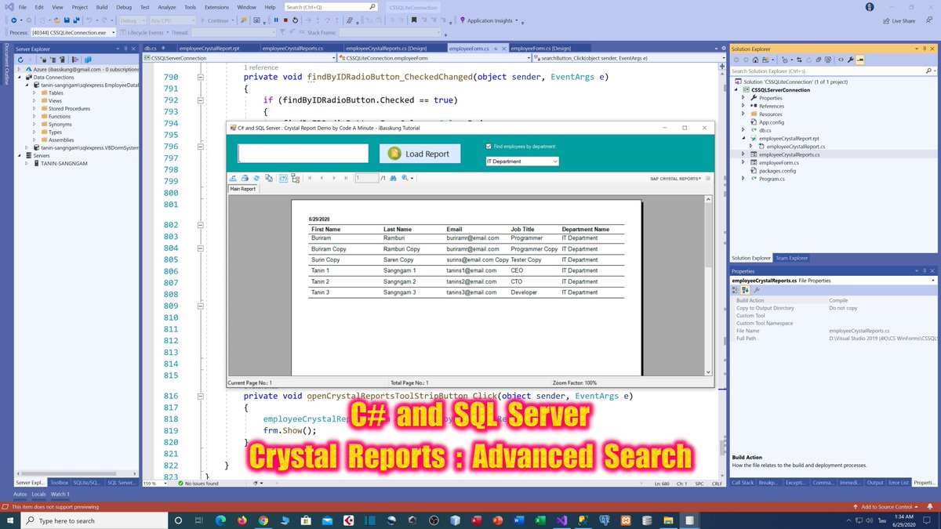The height and width of the screenshot is (529, 941).
Task: Switch to the Team Explorer tab
Action: point(792,258)
